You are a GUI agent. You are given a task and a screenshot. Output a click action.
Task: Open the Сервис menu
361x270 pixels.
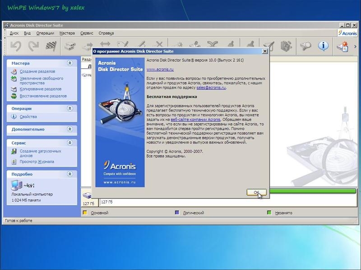(87, 33)
